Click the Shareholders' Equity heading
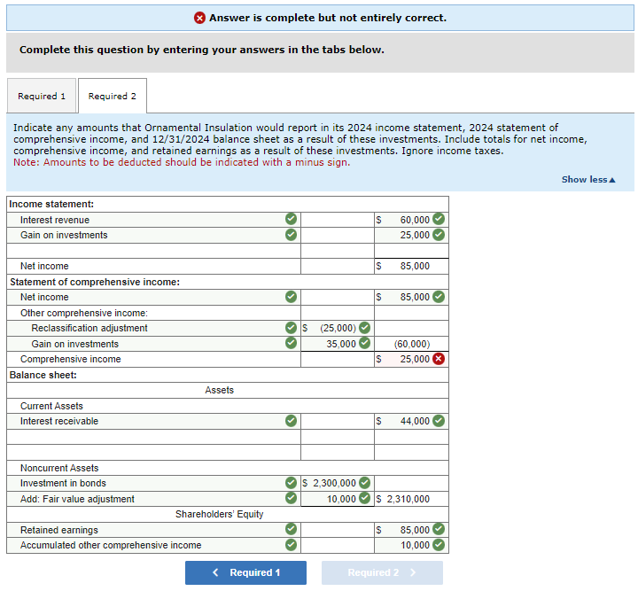Image resolution: width=638 pixels, height=591 pixels. pos(220,514)
